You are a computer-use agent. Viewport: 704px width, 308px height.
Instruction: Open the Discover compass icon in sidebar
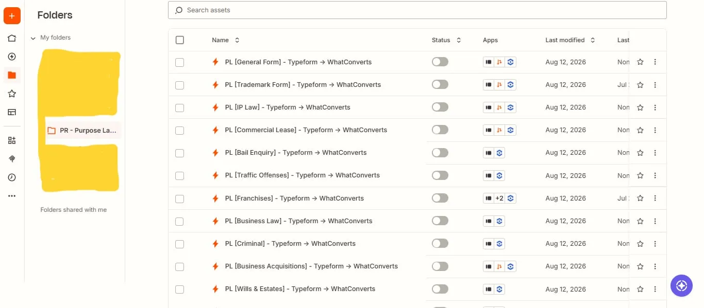(12, 57)
